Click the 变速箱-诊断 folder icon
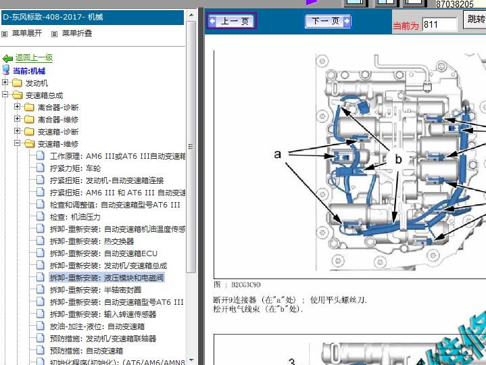486x365 pixels. coord(29,131)
